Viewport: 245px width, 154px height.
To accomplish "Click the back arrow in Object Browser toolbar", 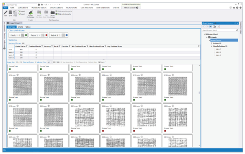I will (x=204, y=27).
